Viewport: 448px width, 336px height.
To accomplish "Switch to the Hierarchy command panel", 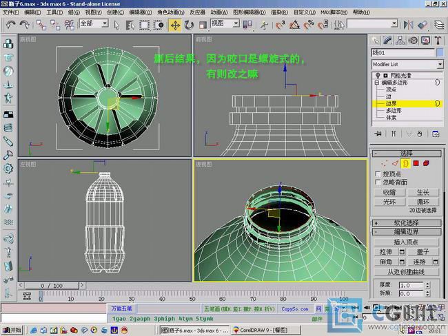I will tap(400, 41).
